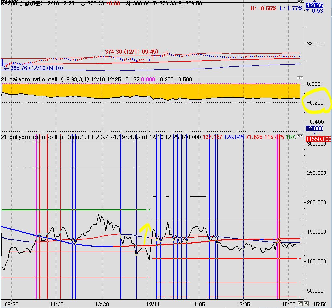Click the 13:05 time axis label
Image resolution: width=332 pixels, height=308 pixels.
tap(243, 304)
